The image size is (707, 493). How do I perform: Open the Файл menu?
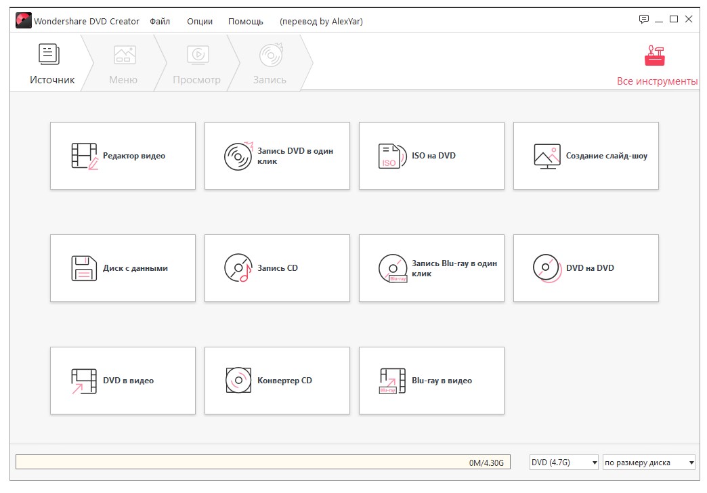tap(160, 21)
